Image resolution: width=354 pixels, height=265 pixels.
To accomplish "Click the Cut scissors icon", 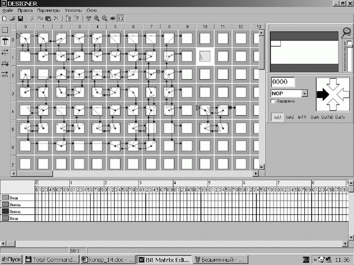I will 31,18.
